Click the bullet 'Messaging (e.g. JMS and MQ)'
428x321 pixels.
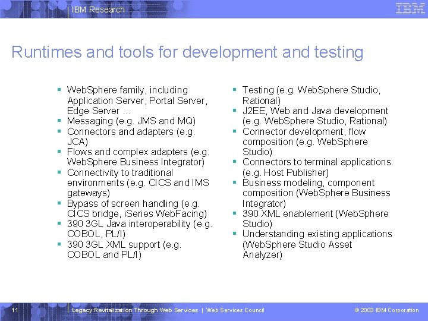coord(131,121)
